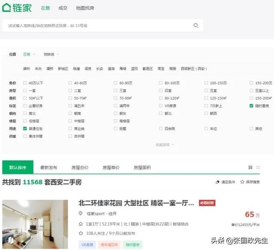Screen dimensions: 274x250
Task: Click the subway search input field
Action: click(103, 26)
